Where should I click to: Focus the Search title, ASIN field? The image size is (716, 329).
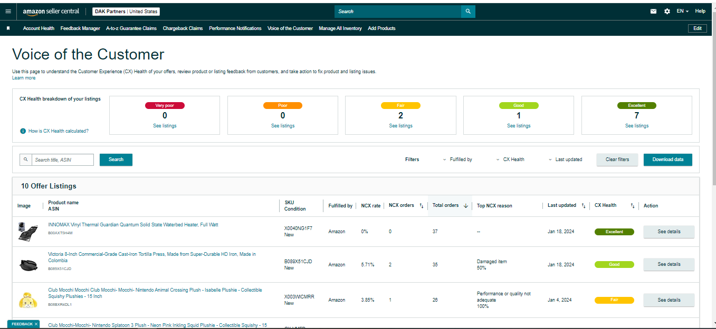[63, 159]
